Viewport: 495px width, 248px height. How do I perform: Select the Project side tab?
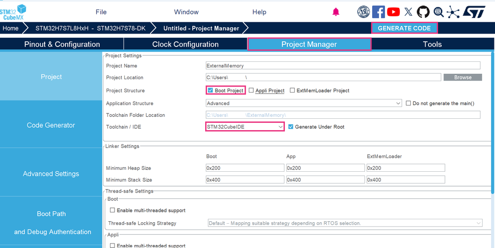click(51, 77)
